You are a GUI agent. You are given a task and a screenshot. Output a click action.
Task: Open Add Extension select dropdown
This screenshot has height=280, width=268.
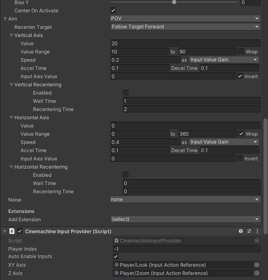(186, 219)
